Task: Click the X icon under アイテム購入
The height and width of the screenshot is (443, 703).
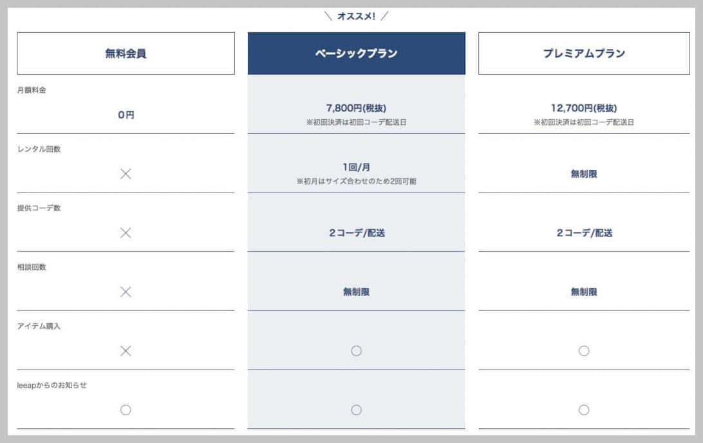Action: [x=126, y=351]
